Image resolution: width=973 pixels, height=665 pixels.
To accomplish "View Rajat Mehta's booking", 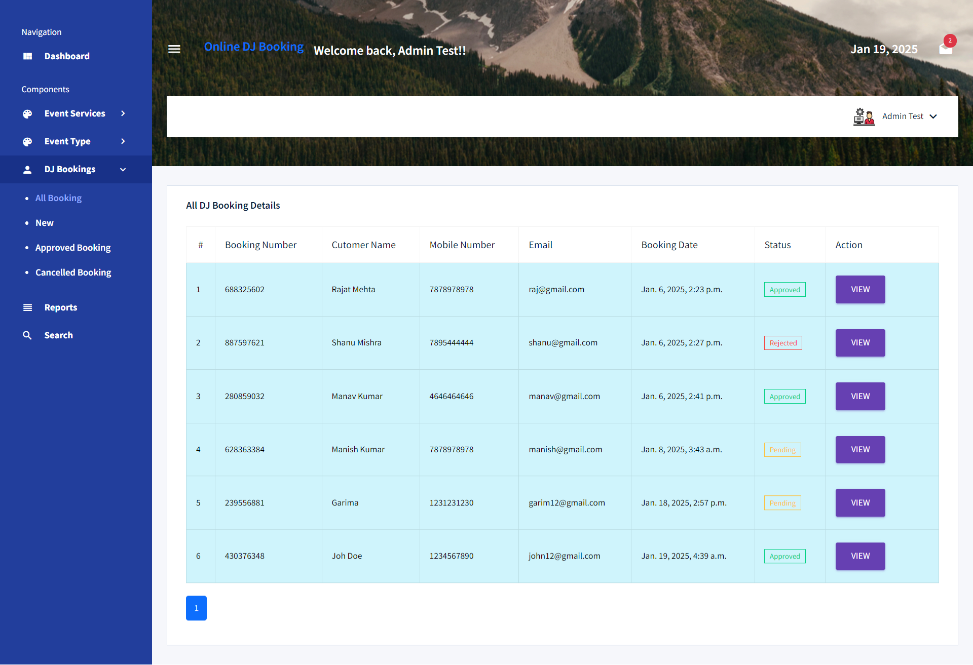I will point(860,290).
